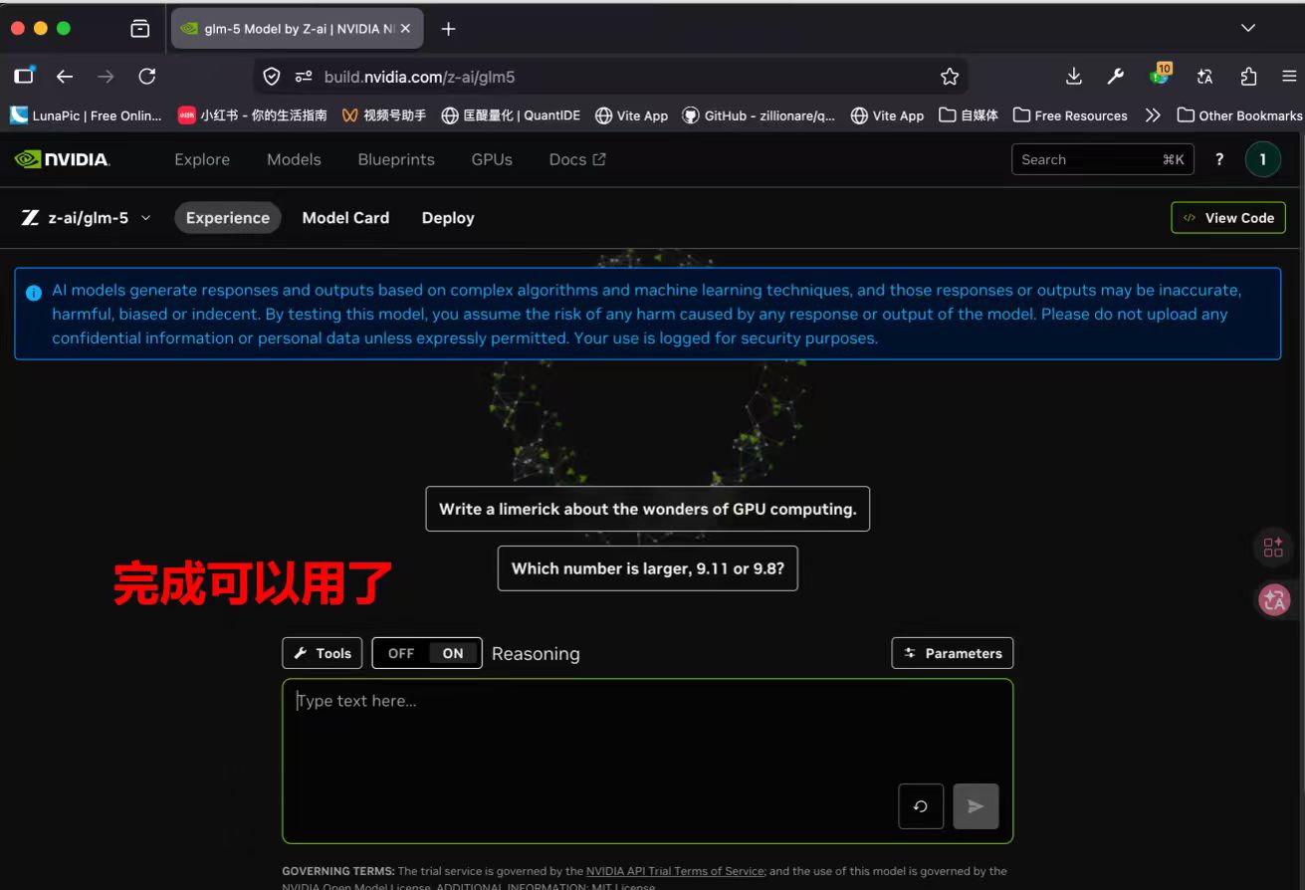This screenshot has height=890, width=1305.
Task: Open extension with badge 10
Action: tap(1160, 75)
